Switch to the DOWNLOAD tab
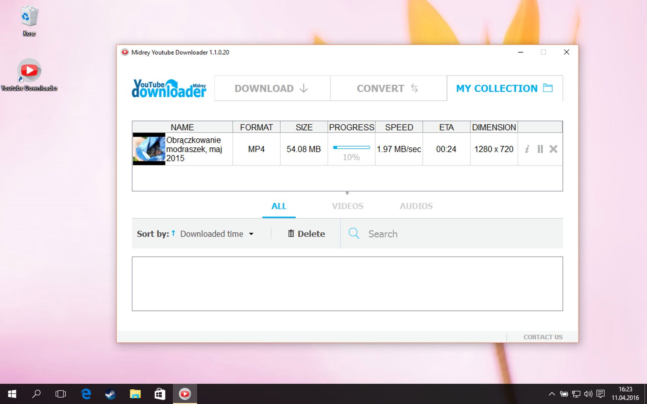The image size is (647, 404). [x=272, y=88]
